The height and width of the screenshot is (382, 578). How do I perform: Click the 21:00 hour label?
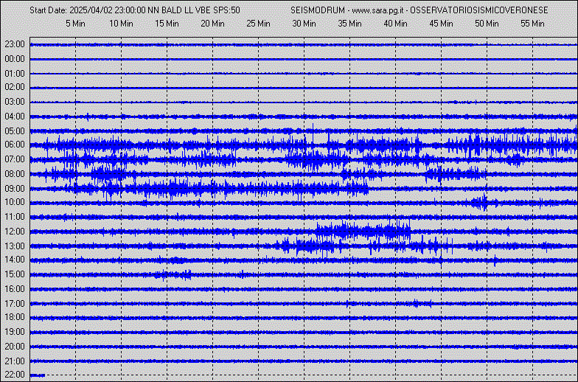[x=15, y=361]
